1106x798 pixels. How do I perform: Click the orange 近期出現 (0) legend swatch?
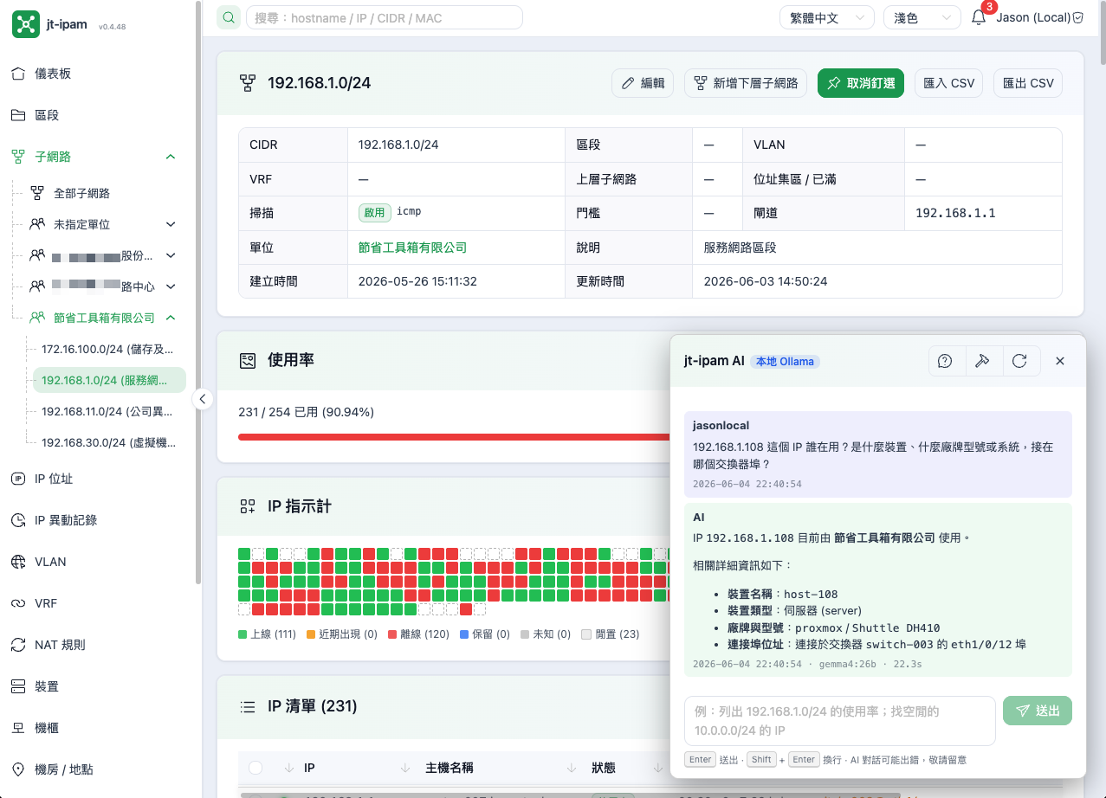click(311, 634)
